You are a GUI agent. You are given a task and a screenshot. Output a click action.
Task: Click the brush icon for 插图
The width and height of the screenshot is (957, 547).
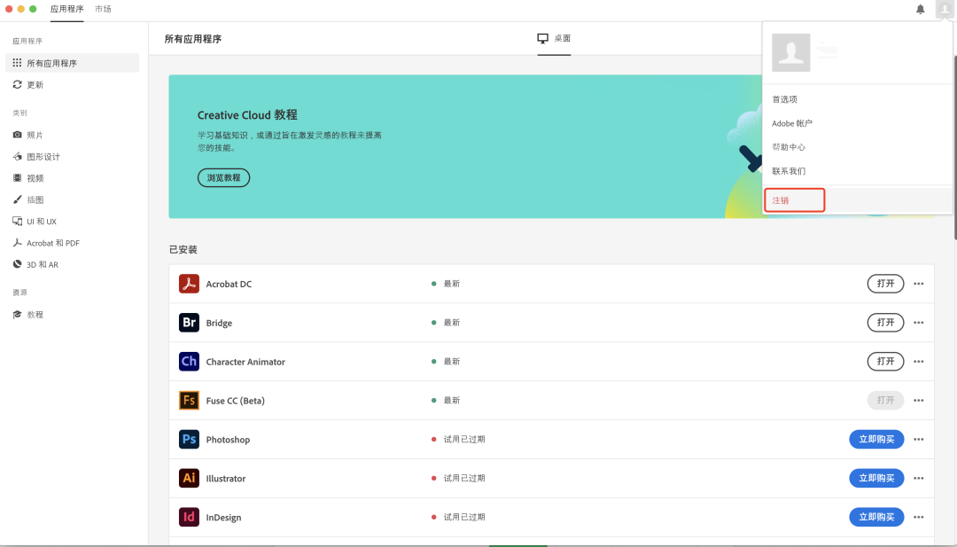tap(17, 199)
